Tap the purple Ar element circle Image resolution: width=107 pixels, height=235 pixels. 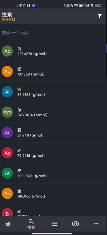tap(7, 133)
